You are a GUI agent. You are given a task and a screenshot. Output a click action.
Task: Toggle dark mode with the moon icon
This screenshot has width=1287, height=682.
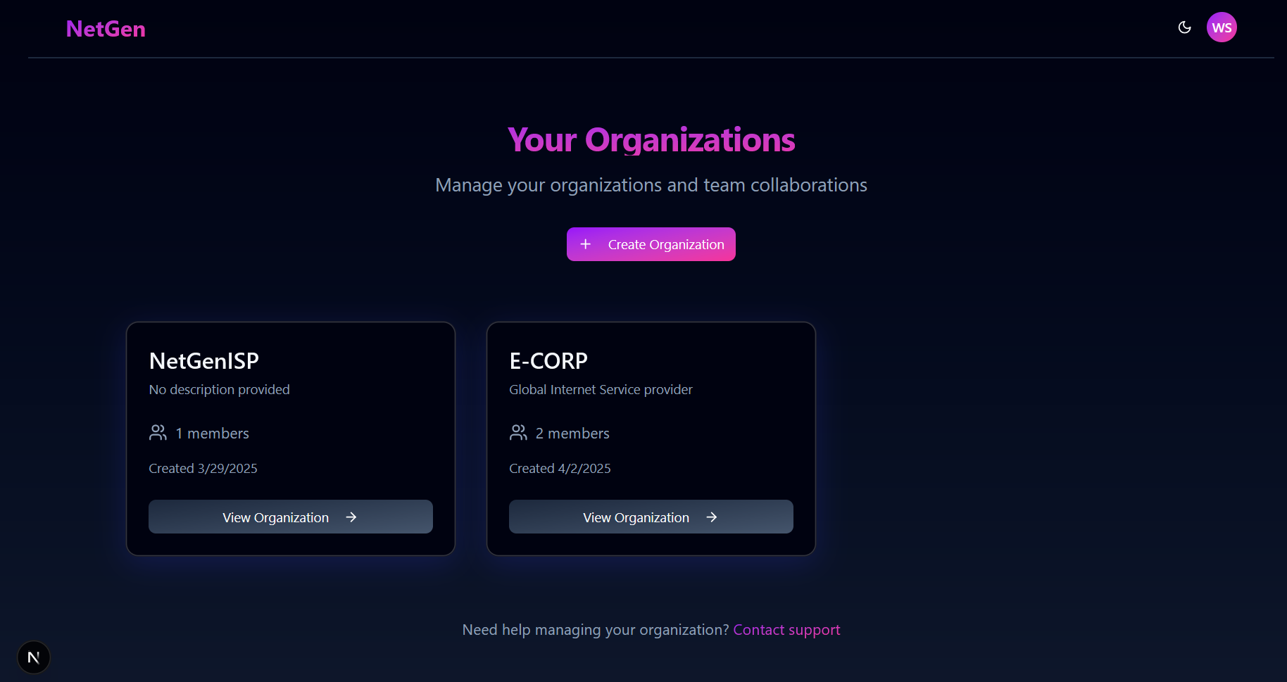(x=1184, y=27)
